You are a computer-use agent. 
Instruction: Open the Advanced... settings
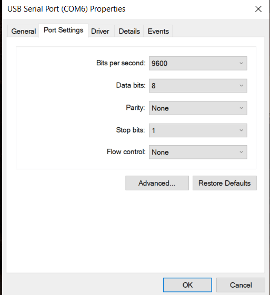(x=157, y=183)
